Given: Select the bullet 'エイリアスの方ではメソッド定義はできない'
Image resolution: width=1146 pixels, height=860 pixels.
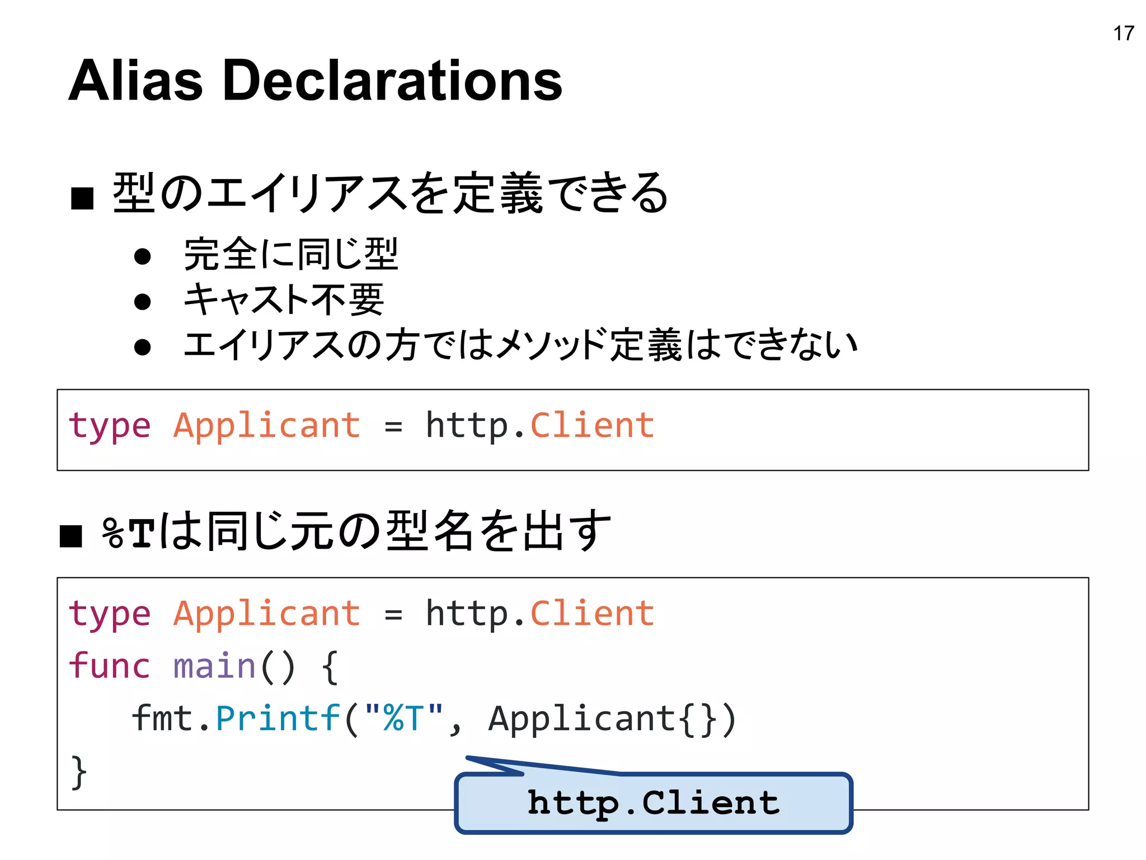Looking at the screenshot, I should coord(520,344).
